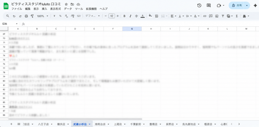Image resolution: width=259 pixels, height=127 pixels.
Task: Open the データ menu
Action: (68, 9)
